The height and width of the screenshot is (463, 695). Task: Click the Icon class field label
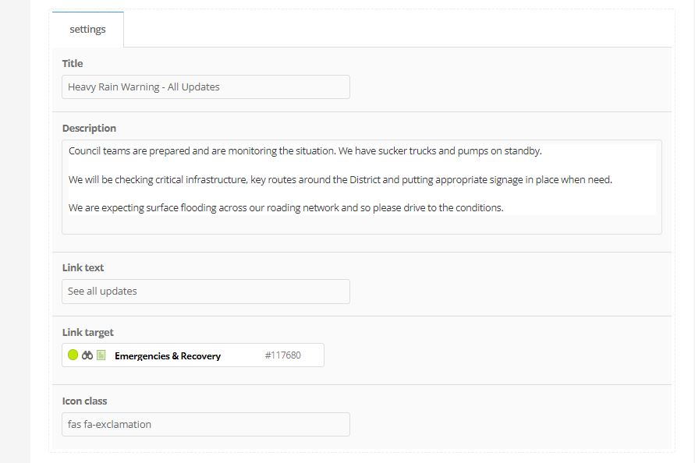pos(84,401)
